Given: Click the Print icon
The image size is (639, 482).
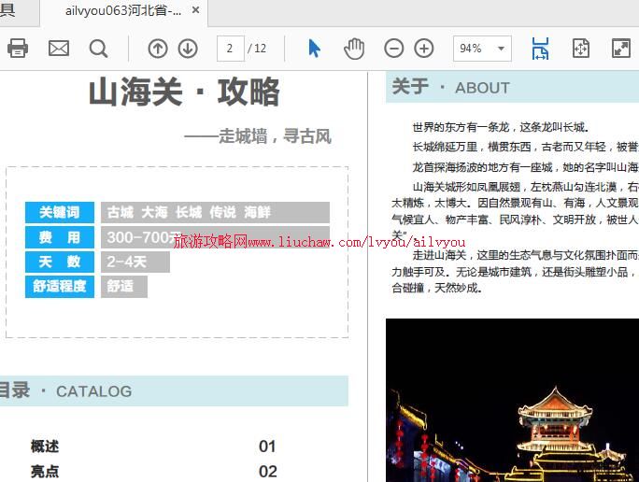Looking at the screenshot, I should (18, 49).
